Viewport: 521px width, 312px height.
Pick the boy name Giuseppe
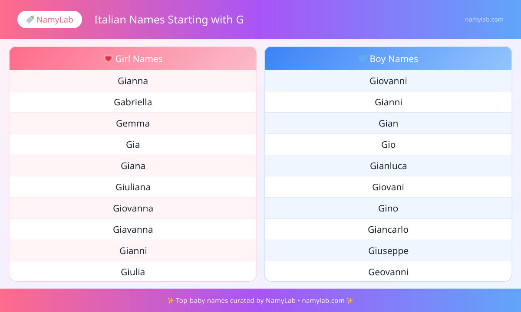(x=388, y=251)
